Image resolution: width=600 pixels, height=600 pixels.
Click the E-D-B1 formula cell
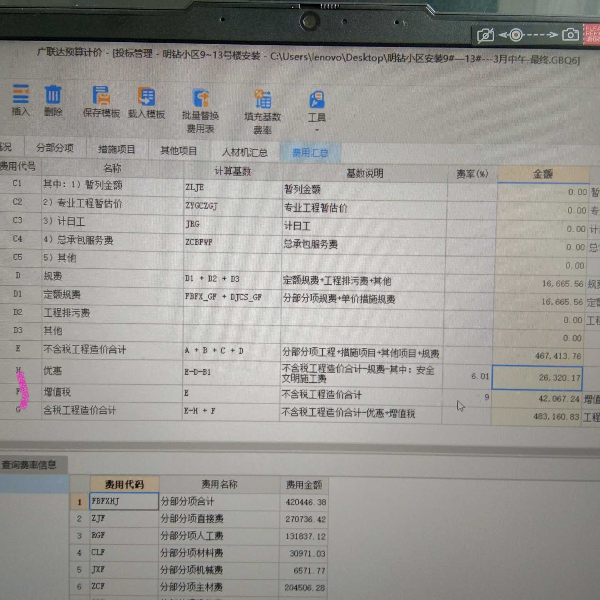click(x=231, y=372)
